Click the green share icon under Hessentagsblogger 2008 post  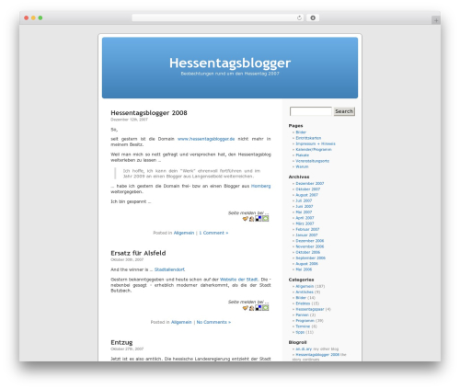(x=266, y=219)
